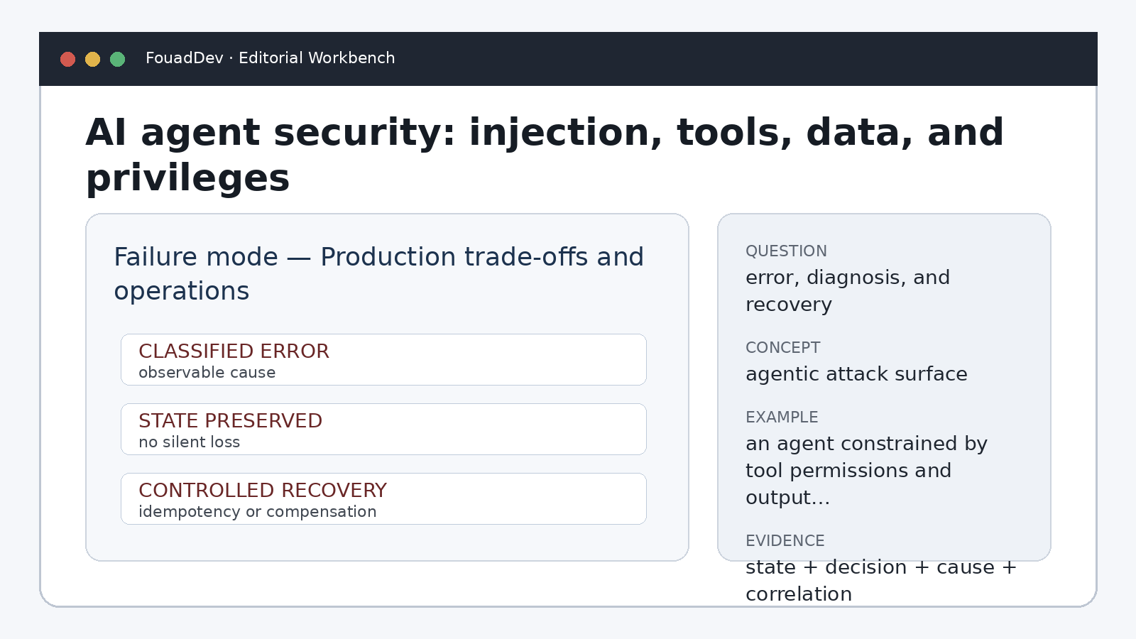Select the FouadDev Editorial Workbench title
The height and width of the screenshot is (639, 1136).
[270, 58]
